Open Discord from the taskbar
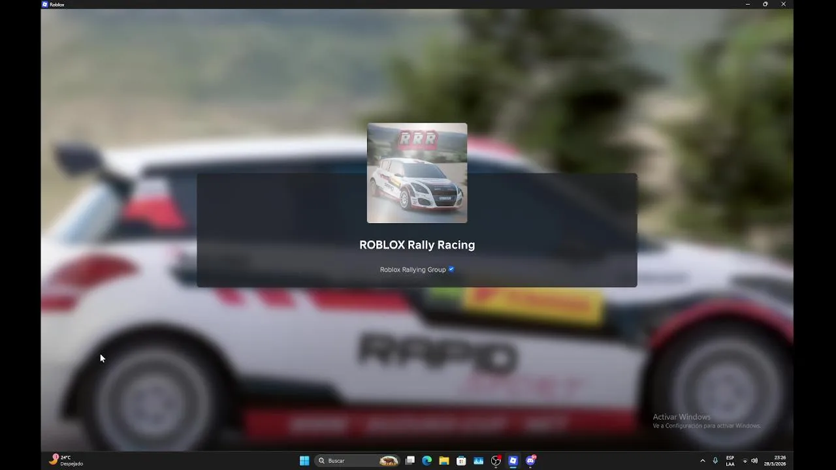The image size is (836, 470). point(530,461)
